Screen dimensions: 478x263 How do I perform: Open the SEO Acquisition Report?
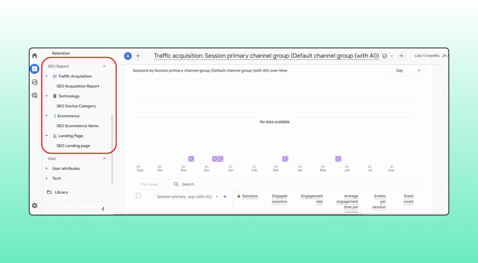coord(78,86)
